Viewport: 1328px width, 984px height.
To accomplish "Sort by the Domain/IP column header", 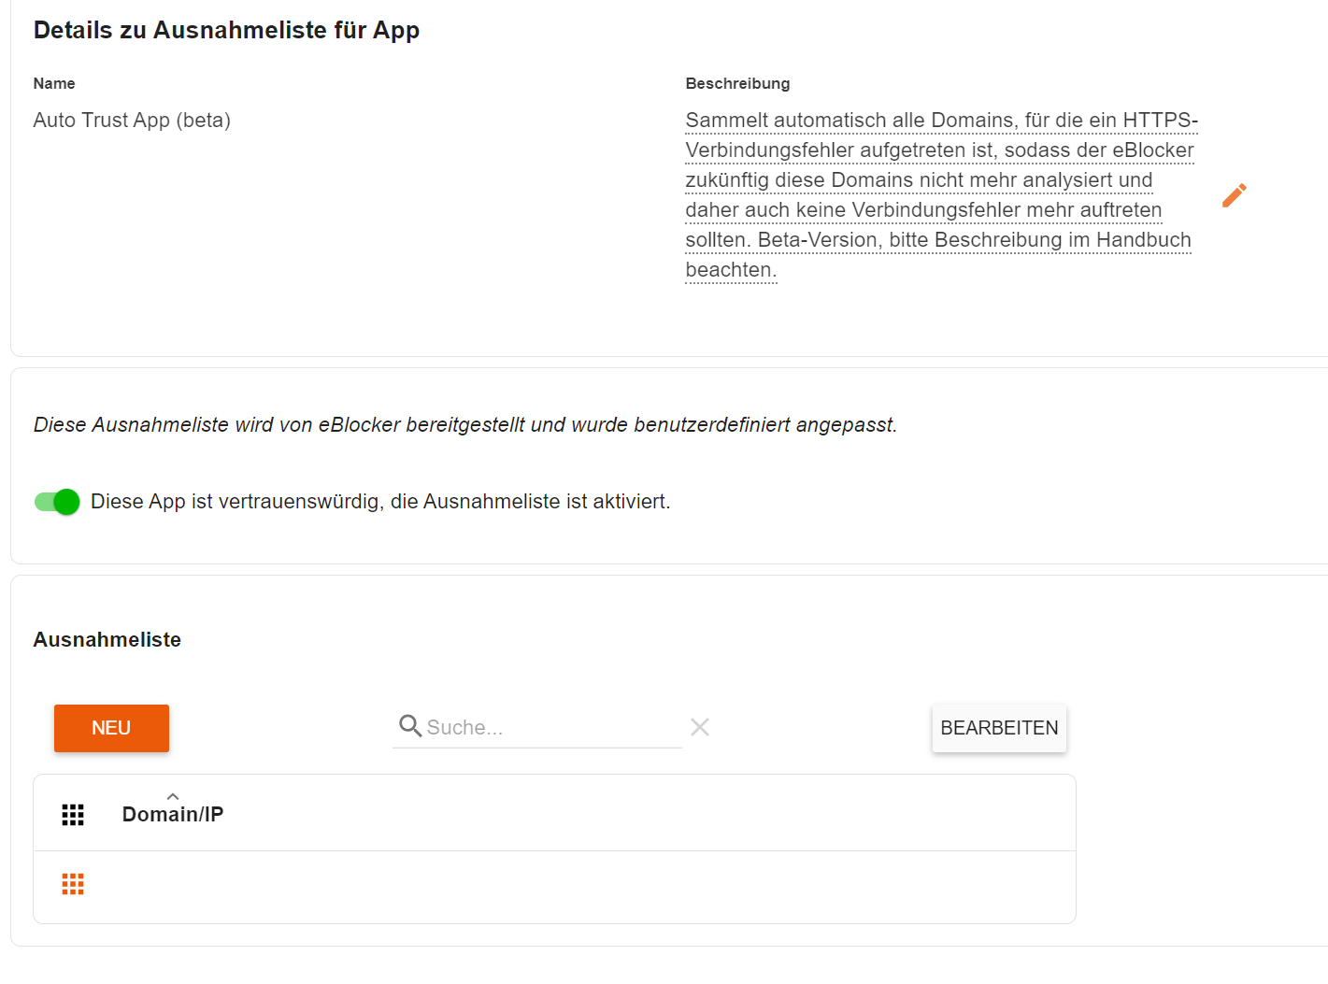I will coord(173,815).
